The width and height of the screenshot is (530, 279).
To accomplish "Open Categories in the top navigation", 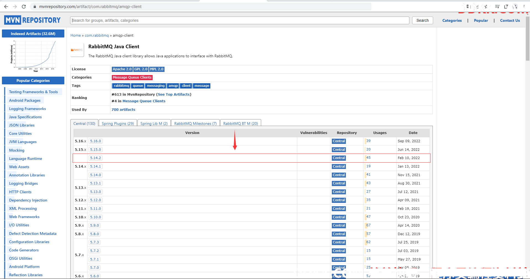I will click(x=452, y=20).
